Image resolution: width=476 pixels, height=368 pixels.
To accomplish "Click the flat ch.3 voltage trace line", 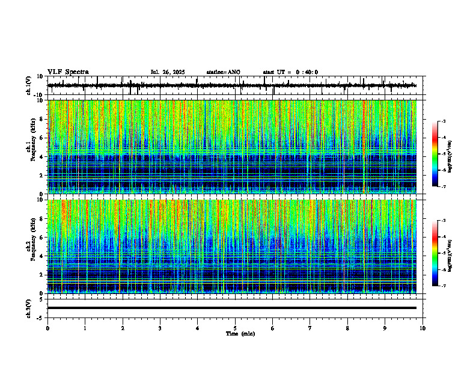I will point(232,308).
